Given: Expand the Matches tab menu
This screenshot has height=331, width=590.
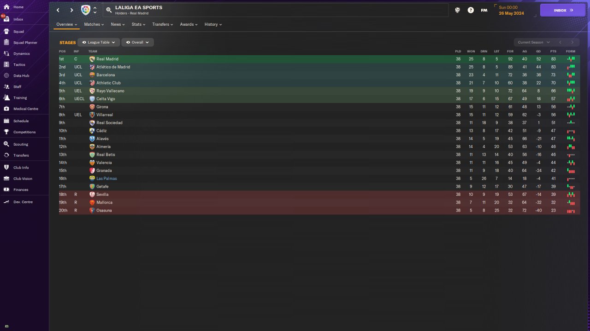Looking at the screenshot, I should pyautogui.click(x=94, y=24).
